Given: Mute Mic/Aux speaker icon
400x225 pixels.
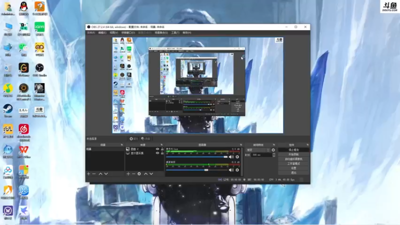Looking at the screenshot, I should coord(231,157).
